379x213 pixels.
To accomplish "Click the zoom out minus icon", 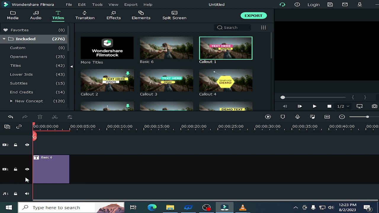I will 342,117.
